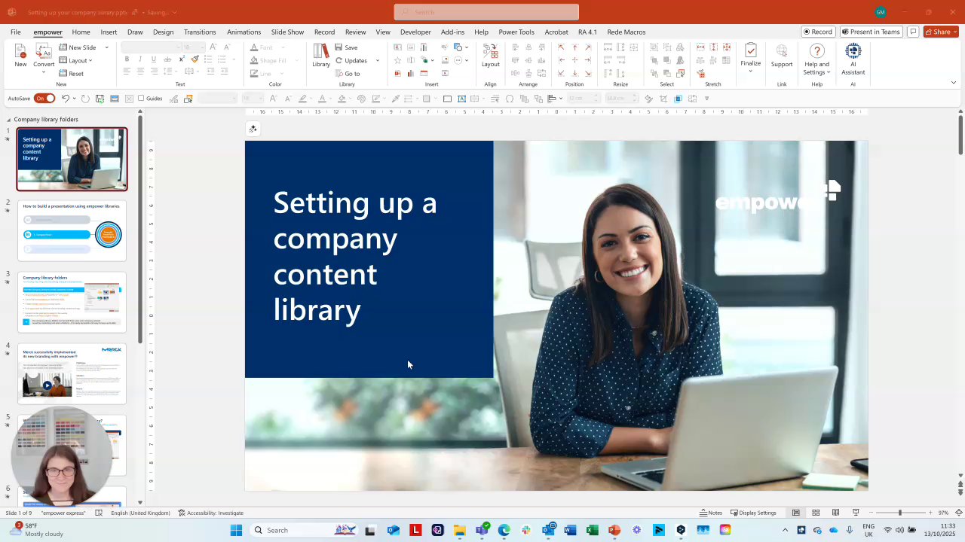Enable the Guides checkbox
Screen dimensions: 965x542
(141, 99)
